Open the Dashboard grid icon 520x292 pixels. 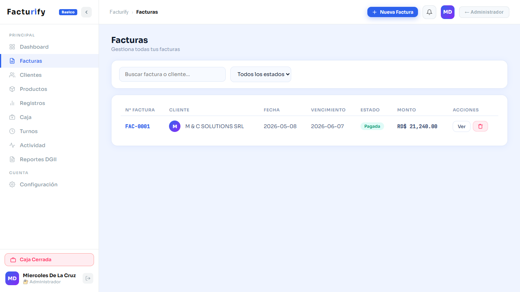(12, 47)
